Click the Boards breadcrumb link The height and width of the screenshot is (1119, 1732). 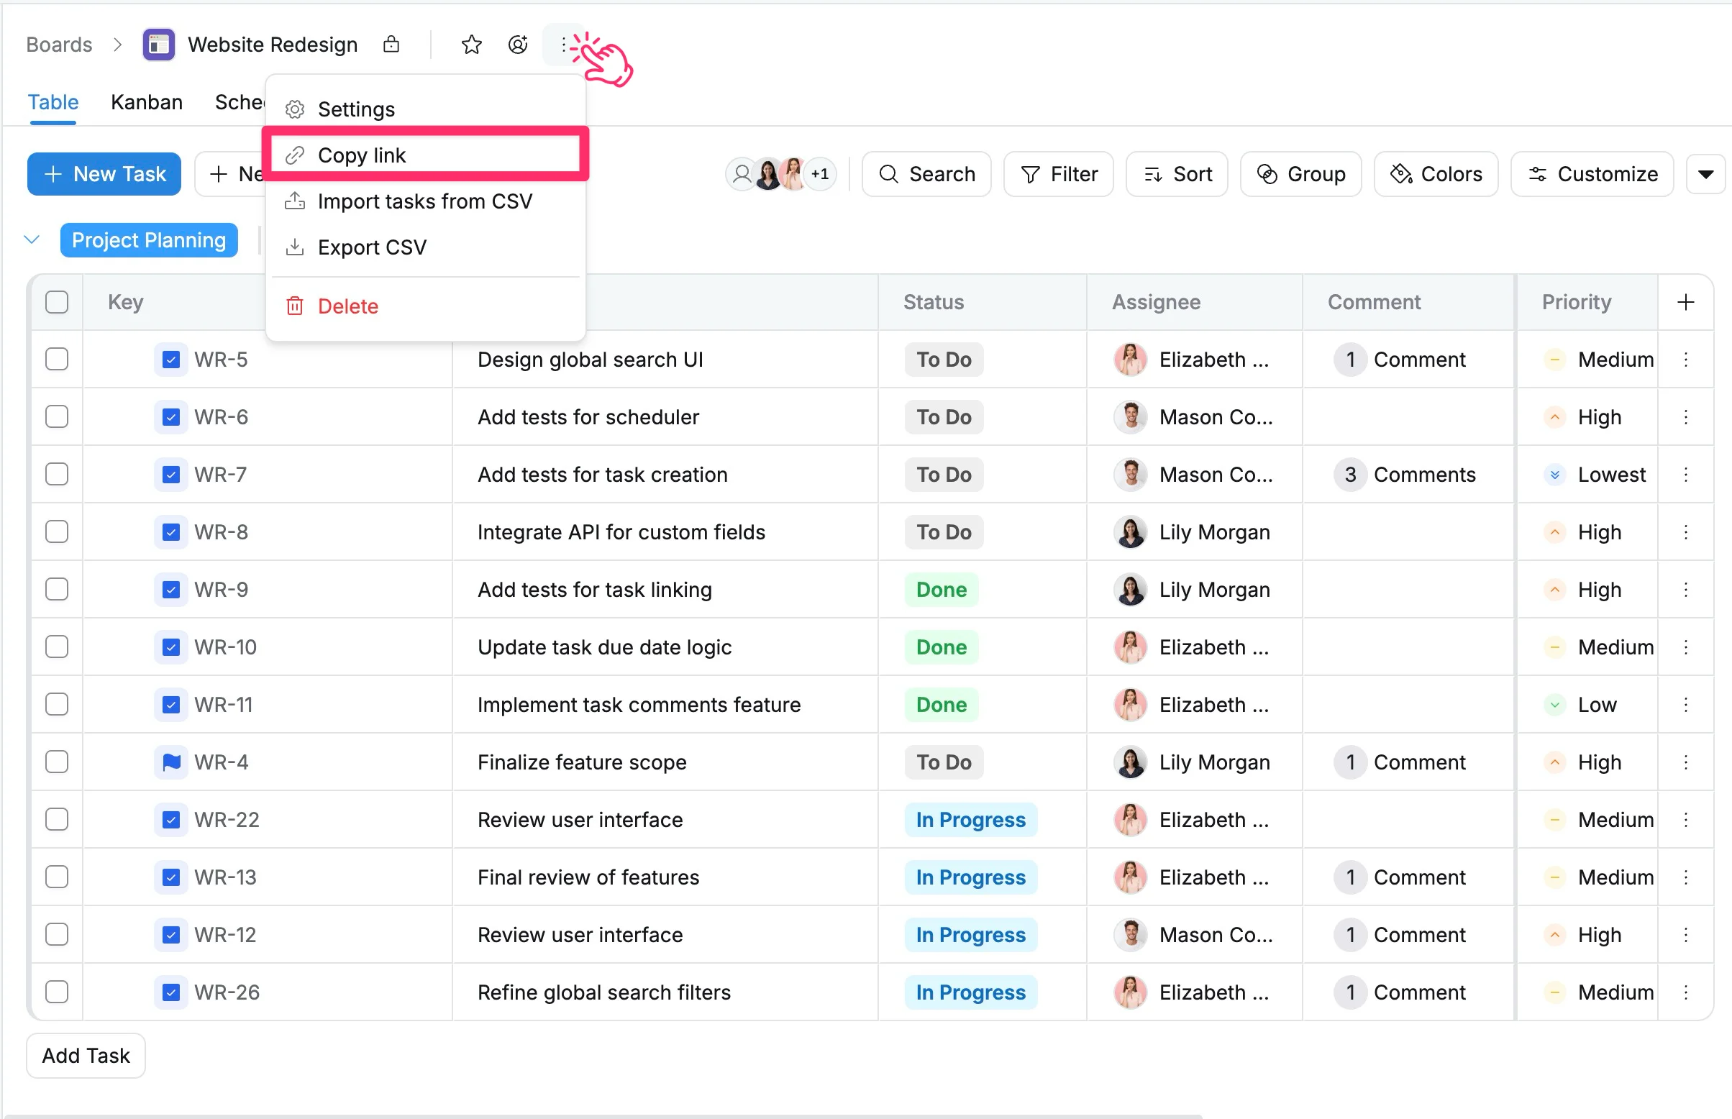coord(59,45)
